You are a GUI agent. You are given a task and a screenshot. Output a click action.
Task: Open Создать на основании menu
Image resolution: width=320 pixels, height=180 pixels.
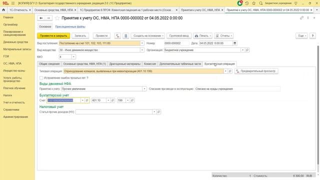[x=148, y=35]
